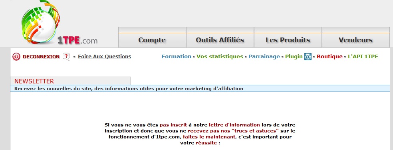Open the Plugin link
The image size is (393, 150).
[x=294, y=57]
